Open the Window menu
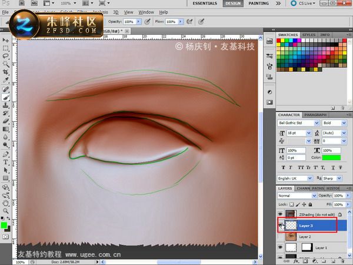The height and width of the screenshot is (265, 353). click(146, 12)
